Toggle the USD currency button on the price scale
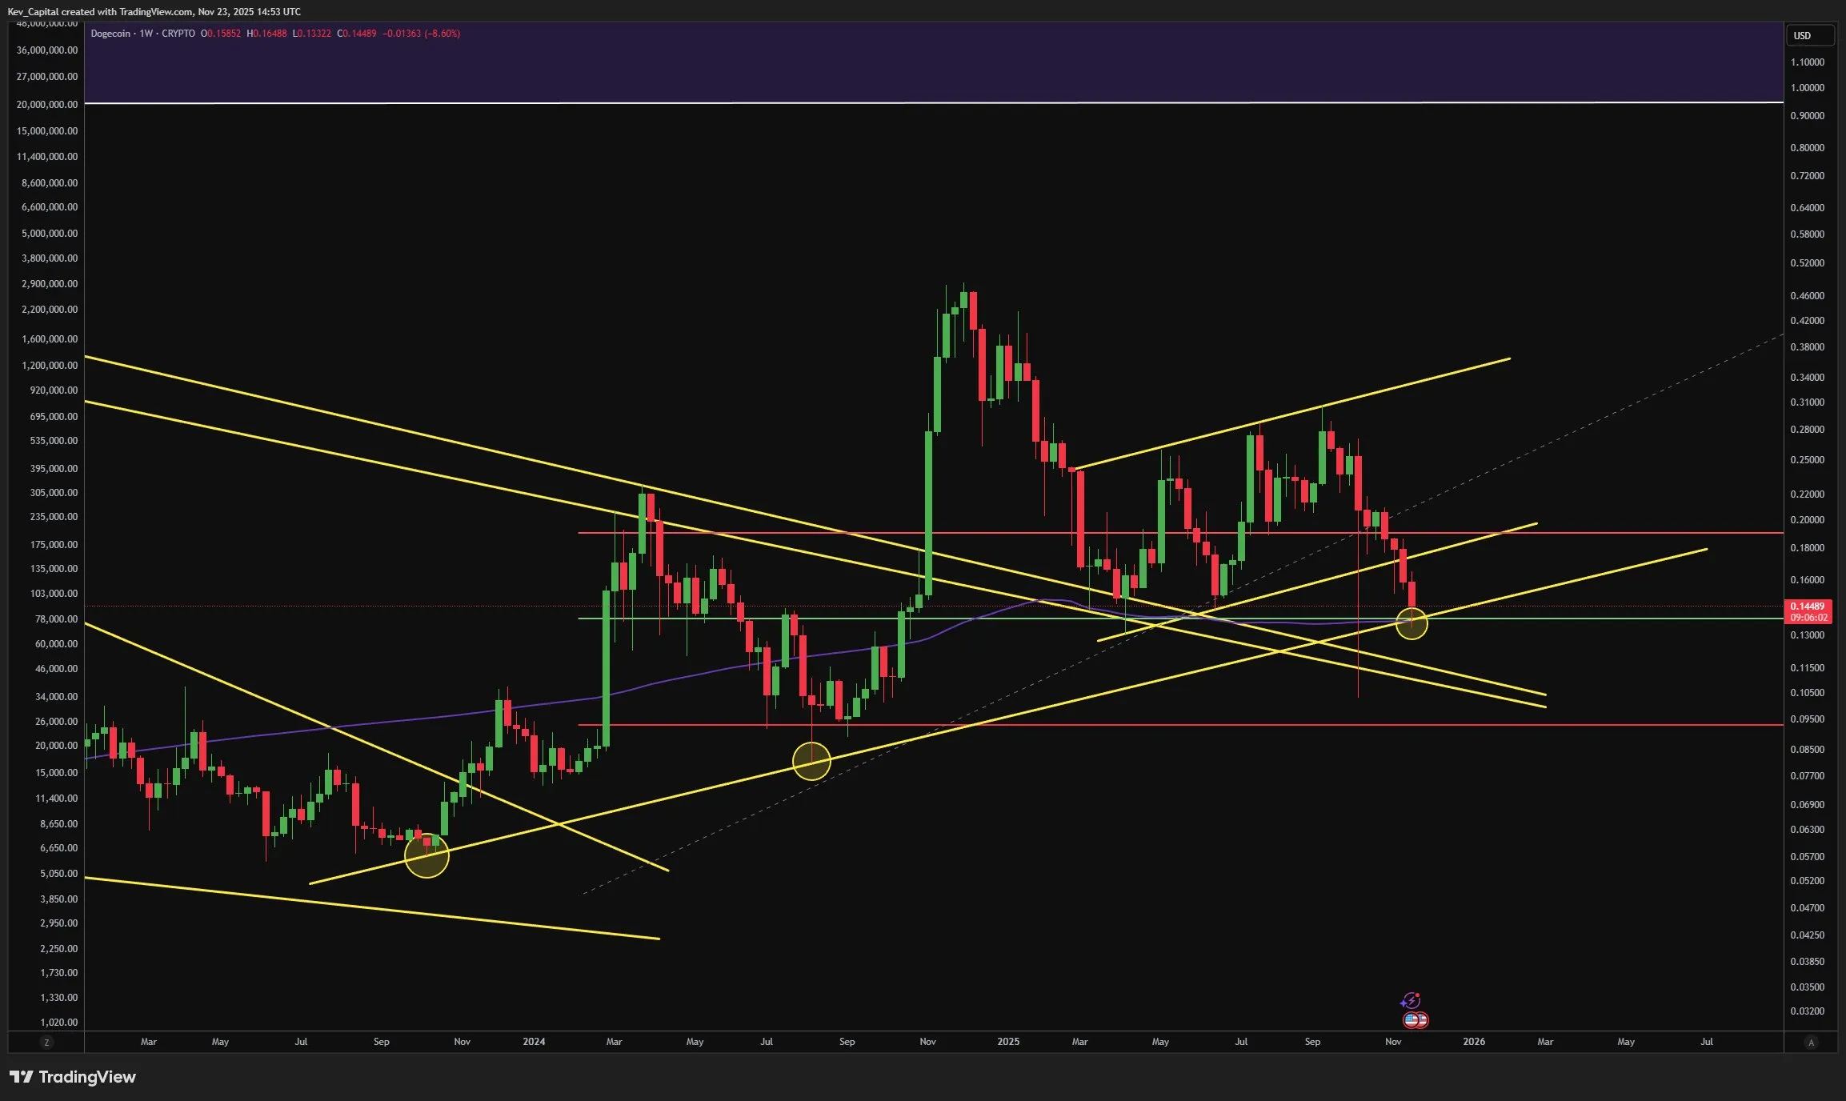 click(x=1810, y=35)
